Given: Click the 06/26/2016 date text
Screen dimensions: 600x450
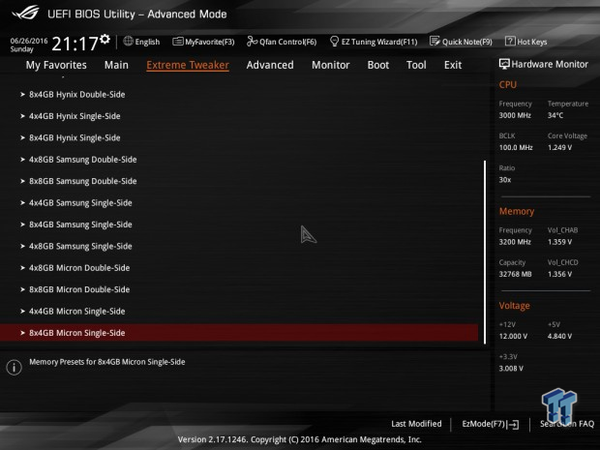Looking at the screenshot, I should point(29,41).
